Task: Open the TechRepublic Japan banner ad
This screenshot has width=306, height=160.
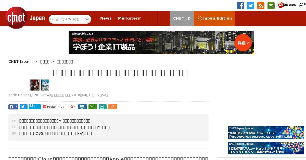Action: [x=161, y=42]
